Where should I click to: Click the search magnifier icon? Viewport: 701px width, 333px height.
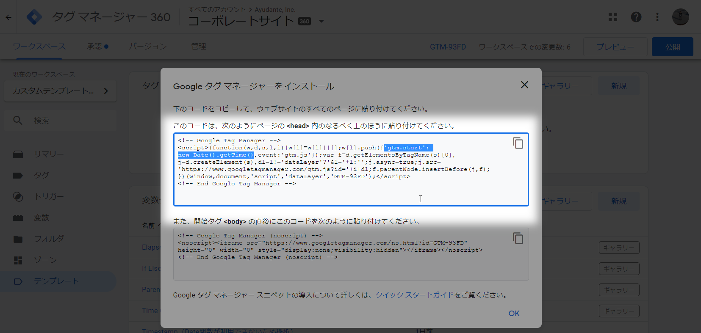[17, 120]
